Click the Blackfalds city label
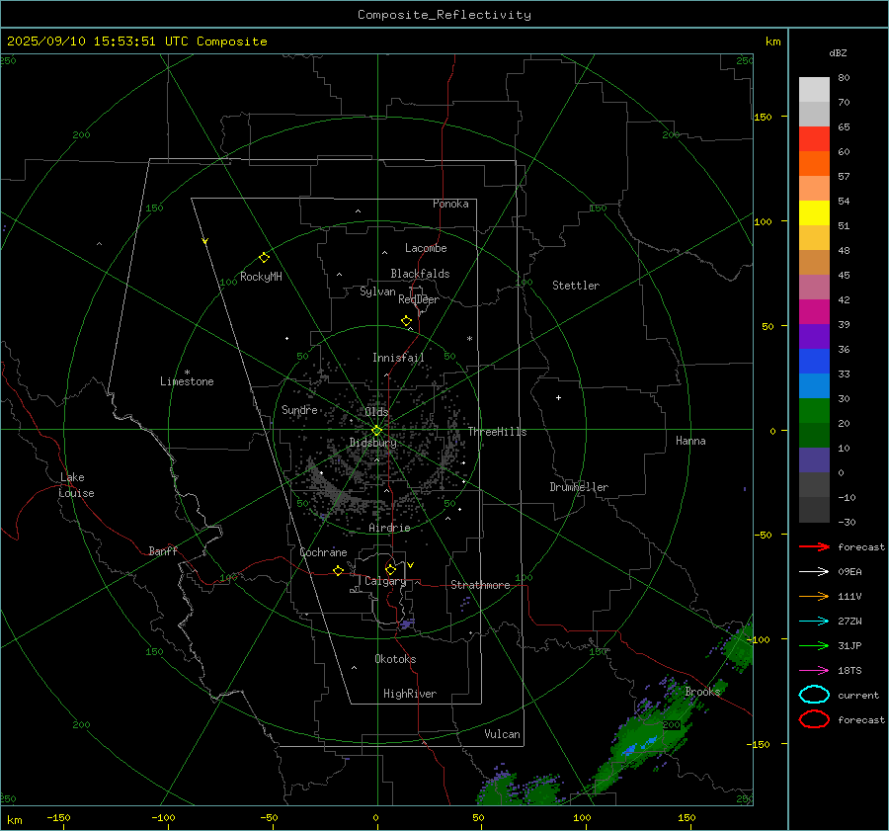 tap(420, 274)
